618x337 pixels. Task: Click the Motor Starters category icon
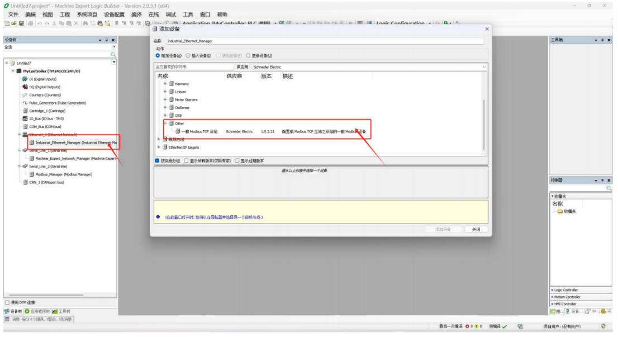[x=172, y=99]
